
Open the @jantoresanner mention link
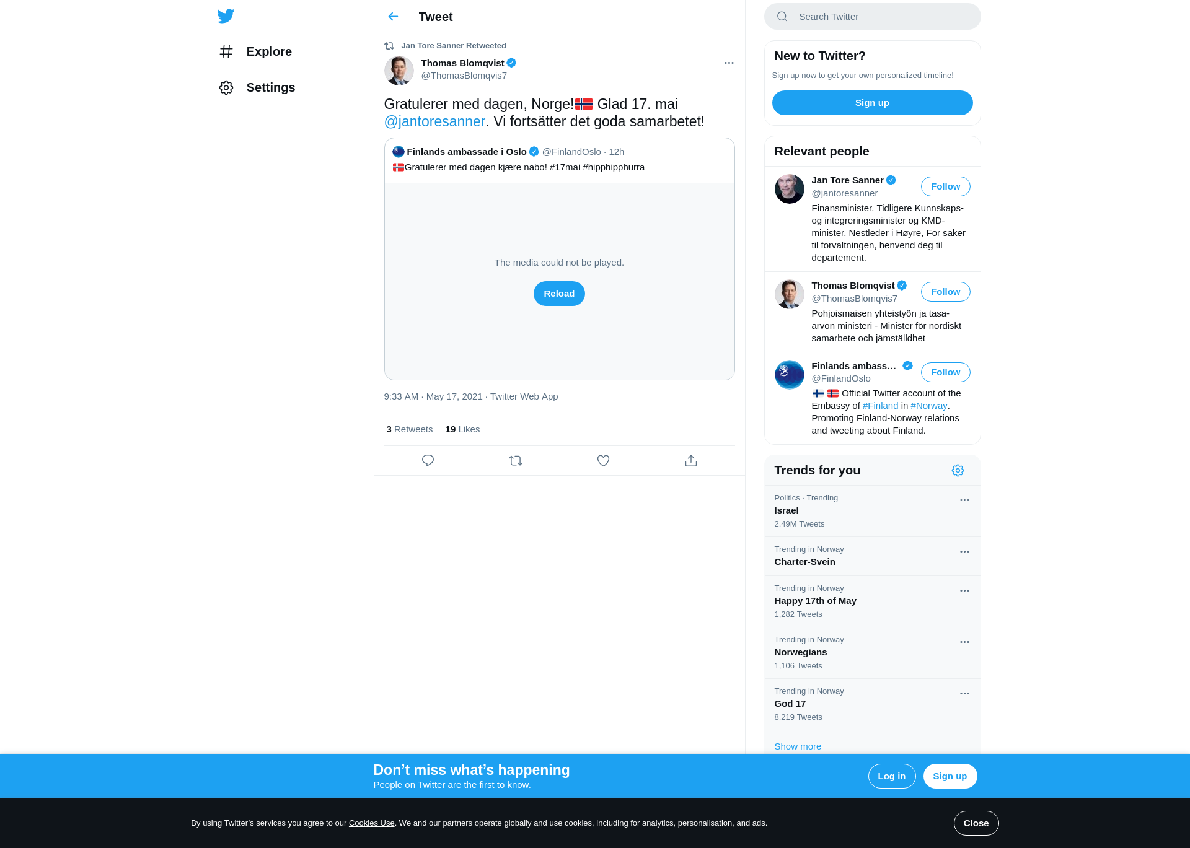[x=434, y=121]
